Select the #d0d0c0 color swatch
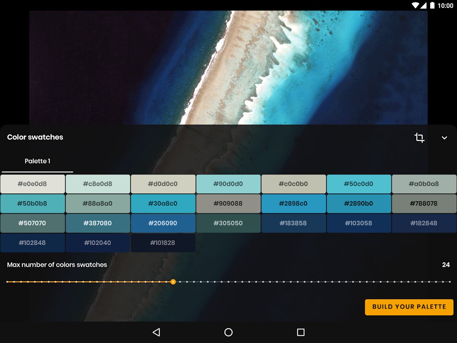 (x=163, y=184)
